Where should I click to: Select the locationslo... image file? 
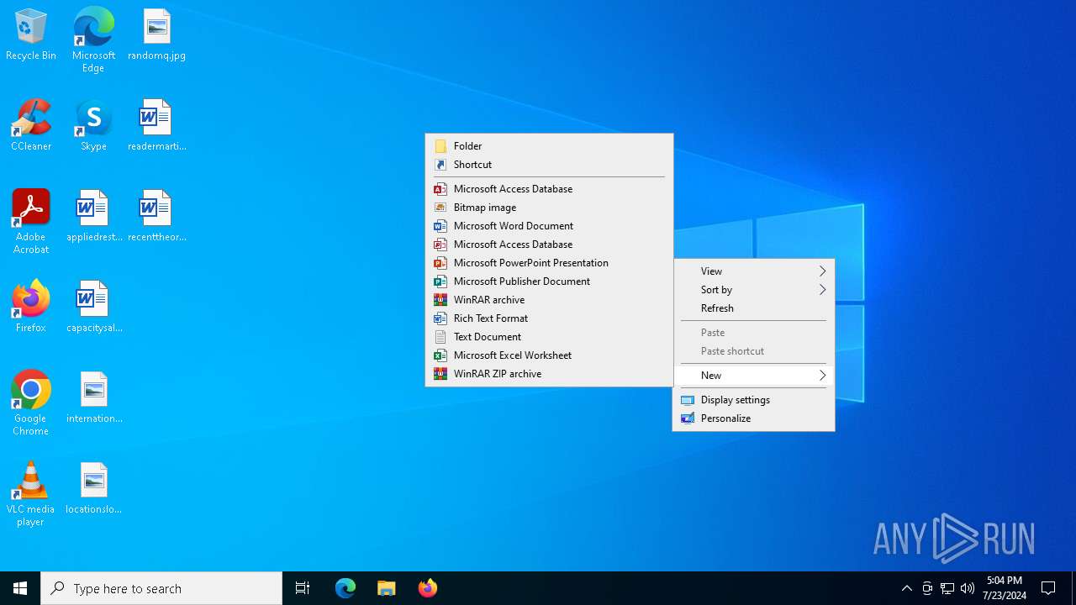94,489
